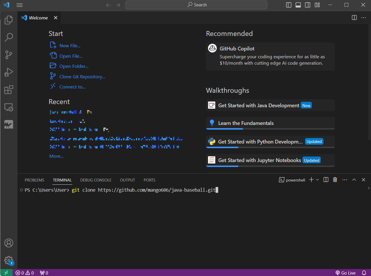The width and height of the screenshot is (371, 276).
Task: Go forward with the right arrow
Action: (x=118, y=5)
